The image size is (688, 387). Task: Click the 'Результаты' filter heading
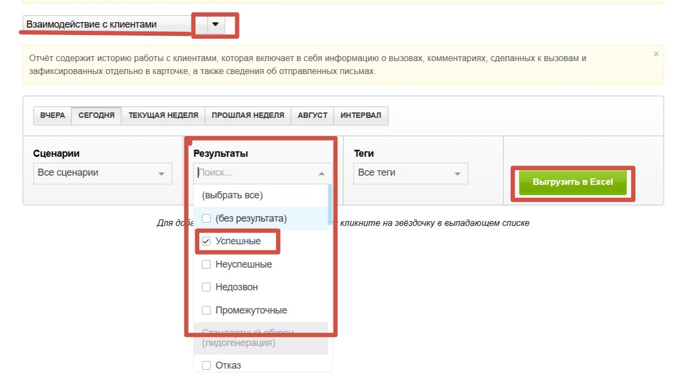pyautogui.click(x=221, y=154)
